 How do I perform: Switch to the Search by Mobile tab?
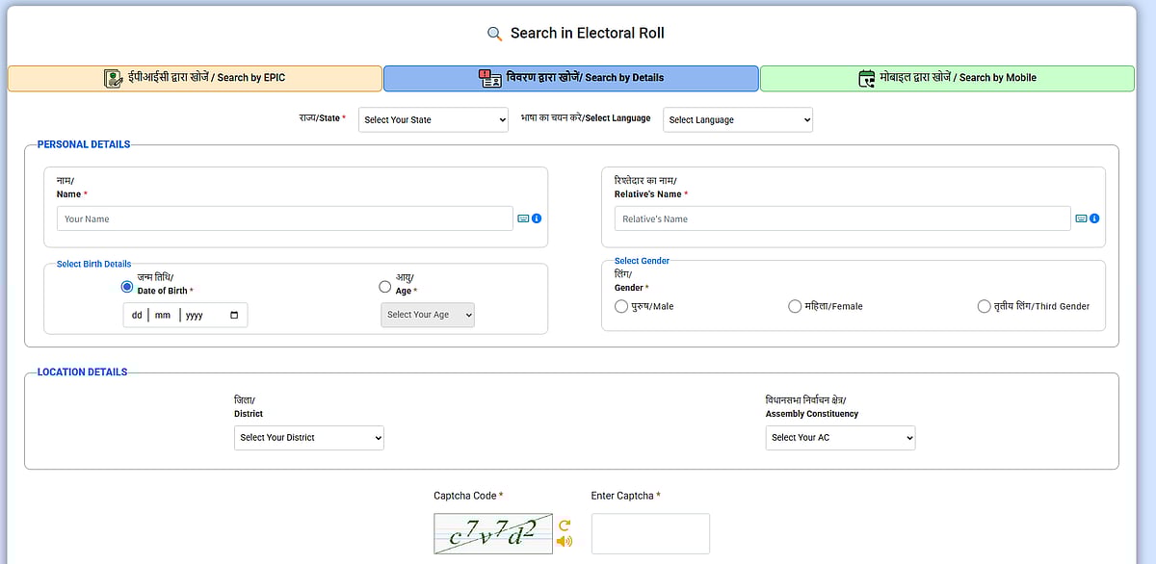947,78
